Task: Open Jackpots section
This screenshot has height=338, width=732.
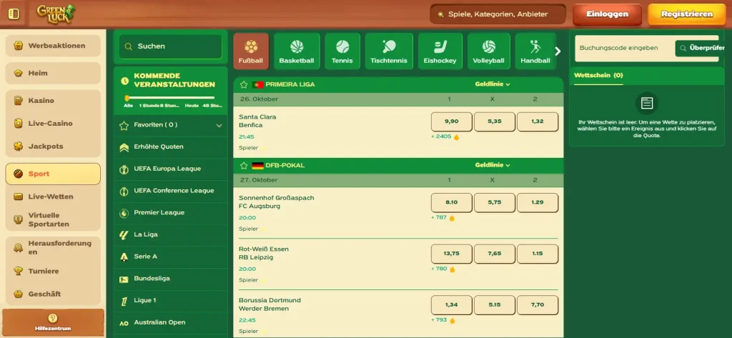Action: point(53,146)
